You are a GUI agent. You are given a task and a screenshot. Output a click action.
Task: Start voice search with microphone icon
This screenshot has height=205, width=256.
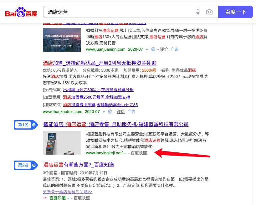[198, 12]
